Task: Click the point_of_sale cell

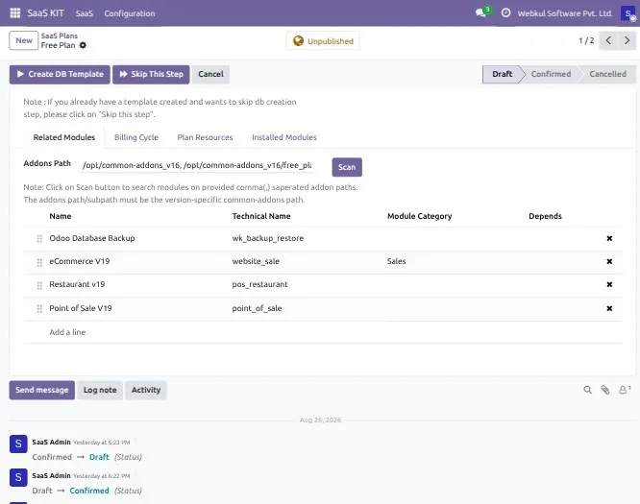Action: tap(257, 308)
